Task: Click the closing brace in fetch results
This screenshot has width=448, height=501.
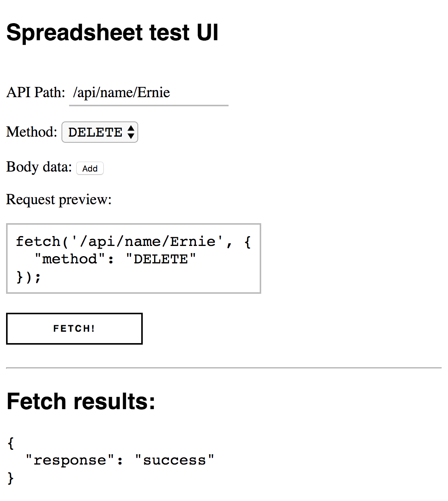Action: 11,477
